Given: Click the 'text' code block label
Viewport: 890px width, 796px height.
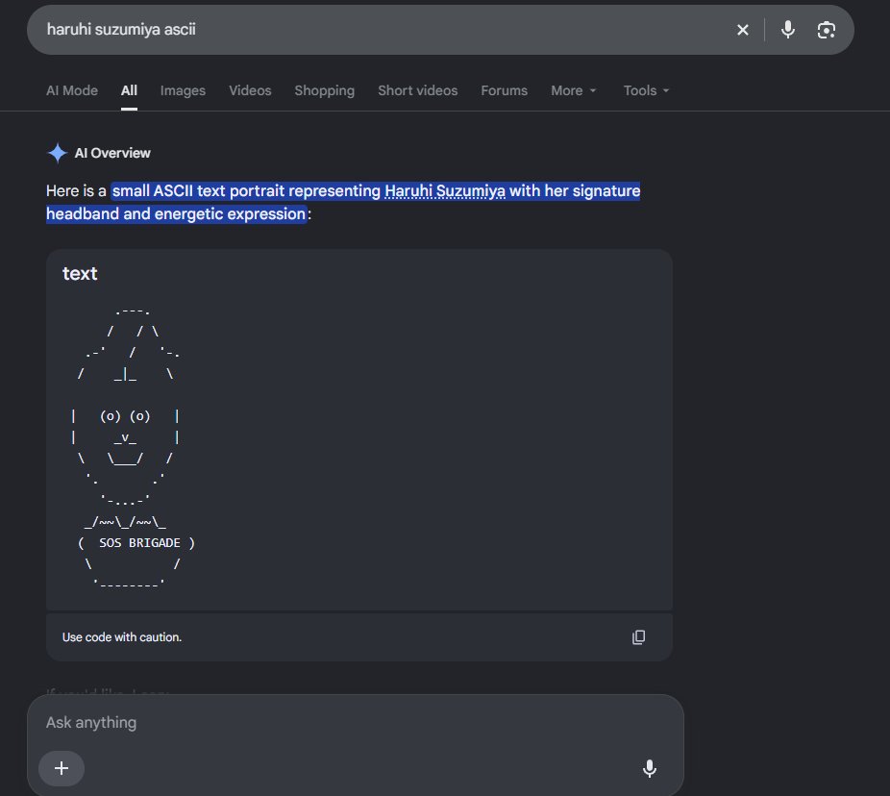Looking at the screenshot, I should pyautogui.click(x=80, y=274).
